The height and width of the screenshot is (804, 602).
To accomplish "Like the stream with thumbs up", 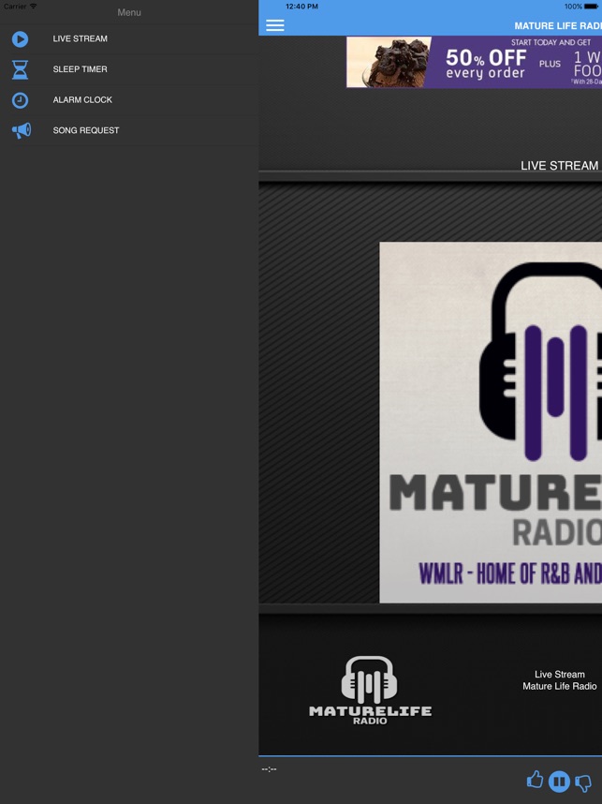I will coord(535,780).
